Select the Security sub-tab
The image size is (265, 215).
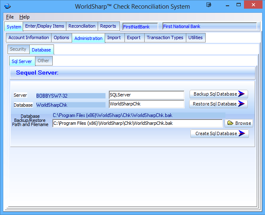(18, 49)
